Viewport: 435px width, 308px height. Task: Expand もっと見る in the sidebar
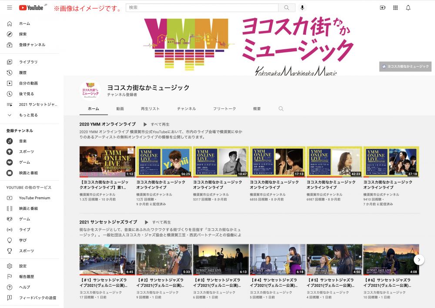[x=28, y=115]
